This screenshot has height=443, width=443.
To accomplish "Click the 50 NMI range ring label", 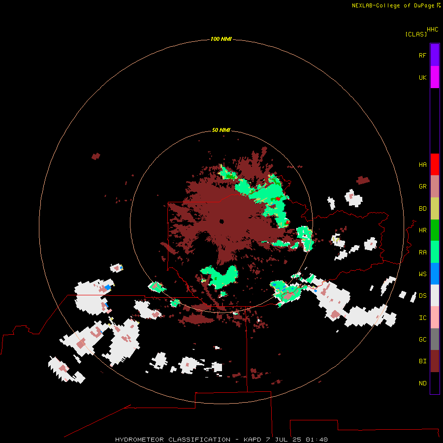I will pyautogui.click(x=221, y=130).
